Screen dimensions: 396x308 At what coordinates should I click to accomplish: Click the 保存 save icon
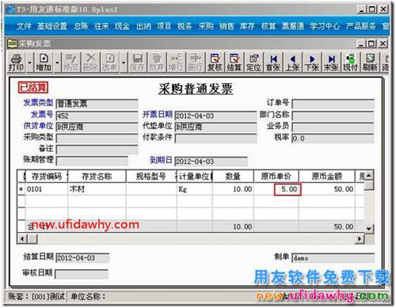tap(137, 63)
